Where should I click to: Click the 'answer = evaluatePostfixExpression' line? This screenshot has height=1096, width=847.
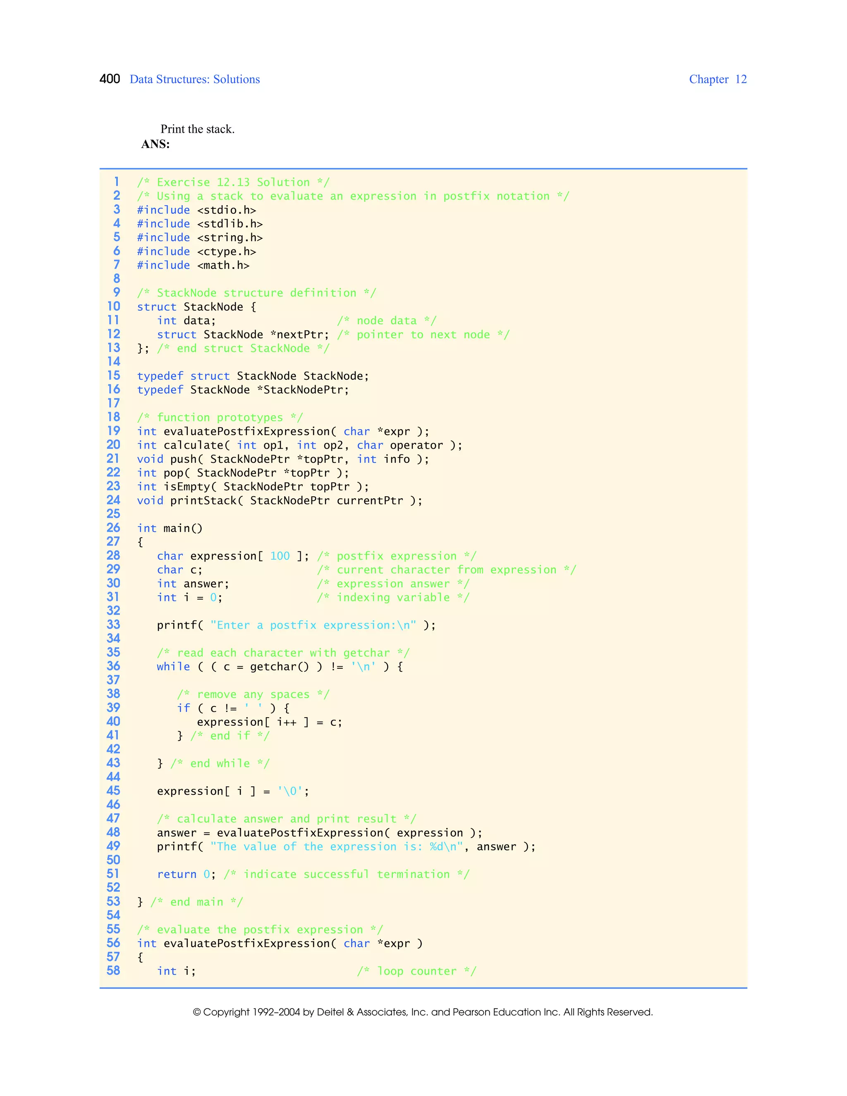320,833
